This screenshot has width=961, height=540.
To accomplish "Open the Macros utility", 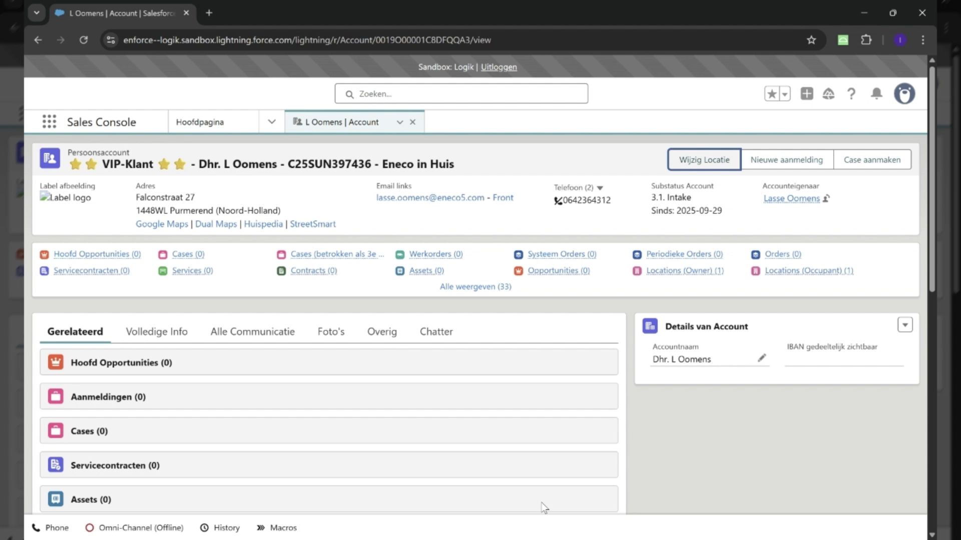I will [277, 527].
